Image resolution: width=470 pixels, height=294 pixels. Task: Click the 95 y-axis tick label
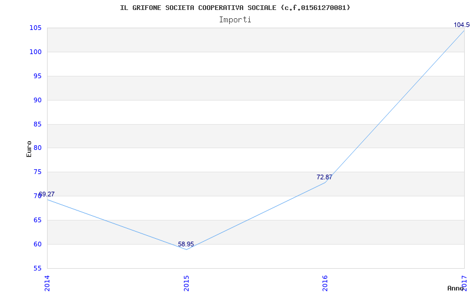[x=37, y=76]
